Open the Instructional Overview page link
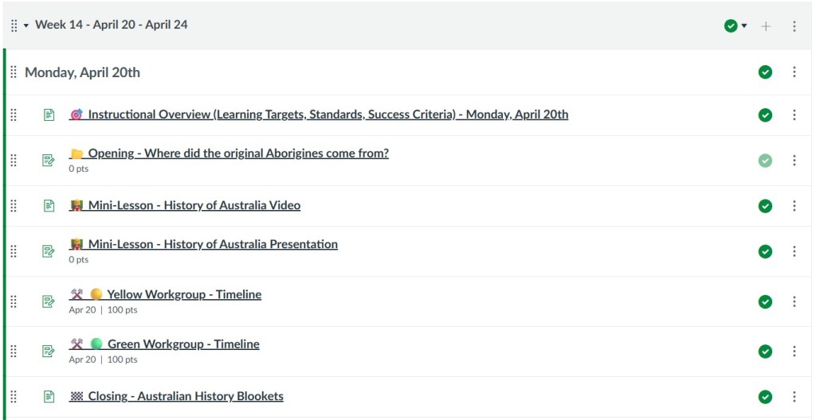 [328, 115]
